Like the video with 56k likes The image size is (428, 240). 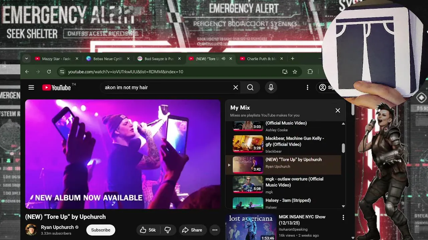pos(148,230)
